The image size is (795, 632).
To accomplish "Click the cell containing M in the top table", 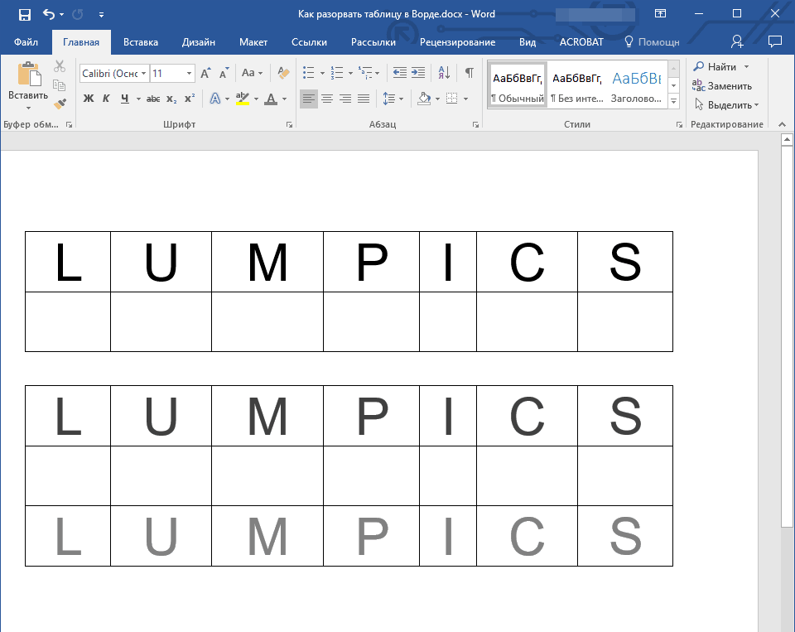I will tap(267, 262).
